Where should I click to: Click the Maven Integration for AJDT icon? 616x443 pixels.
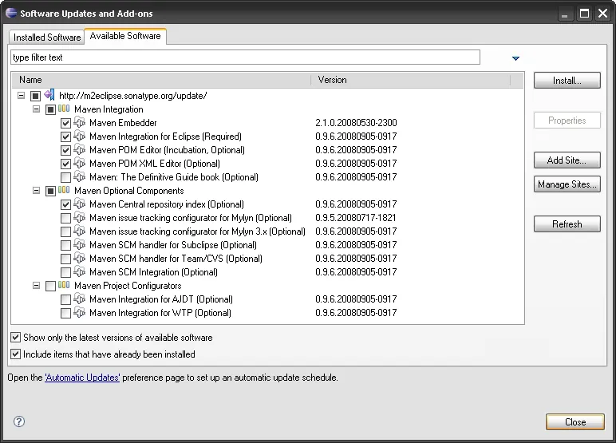click(79, 299)
